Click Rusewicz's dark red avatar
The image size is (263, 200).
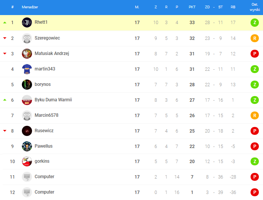click(x=27, y=131)
